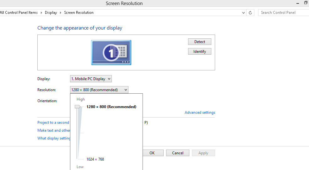Click the Screen Resolution breadcrumb

(79, 13)
